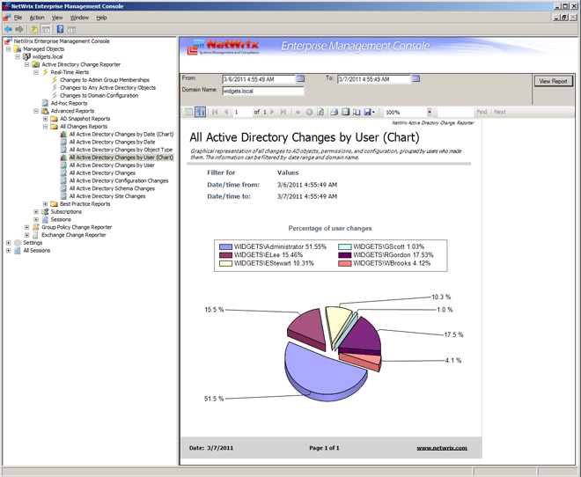Open the Action menu

[37, 18]
